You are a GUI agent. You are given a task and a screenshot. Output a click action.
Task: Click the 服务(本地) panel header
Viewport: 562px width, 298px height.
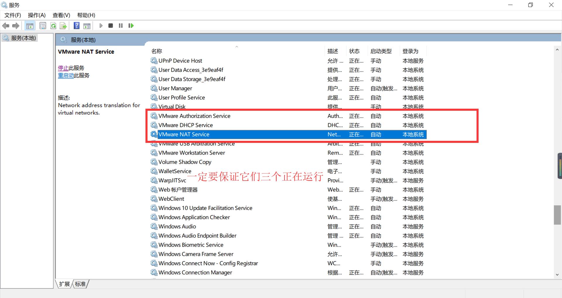83,40
